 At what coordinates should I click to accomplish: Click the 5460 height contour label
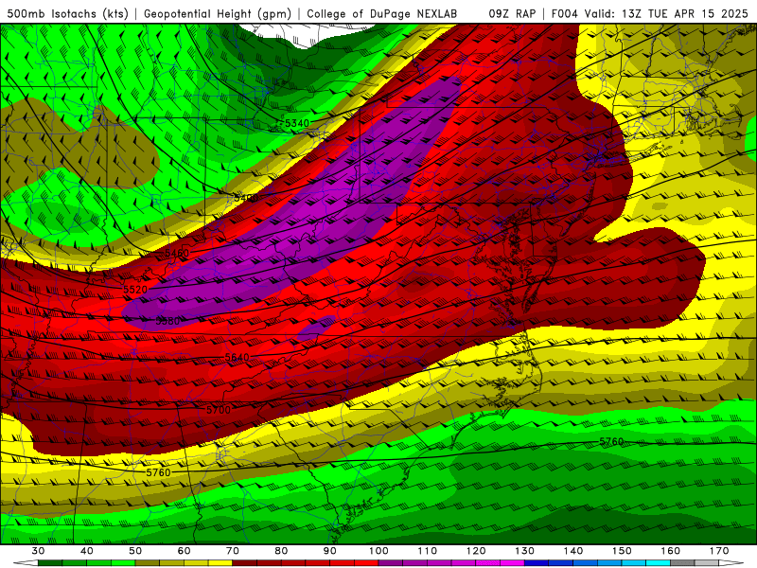point(177,253)
